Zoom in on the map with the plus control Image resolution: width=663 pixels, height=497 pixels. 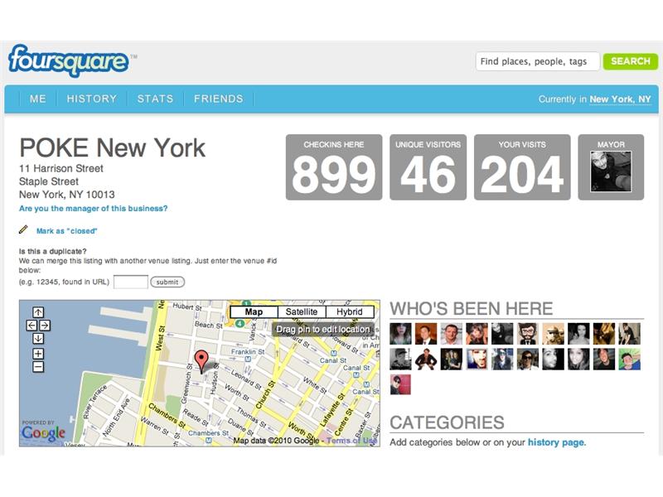click(x=38, y=353)
